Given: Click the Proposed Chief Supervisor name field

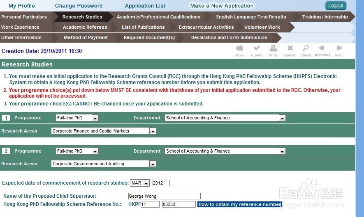Looking at the screenshot, I should tap(165, 196).
